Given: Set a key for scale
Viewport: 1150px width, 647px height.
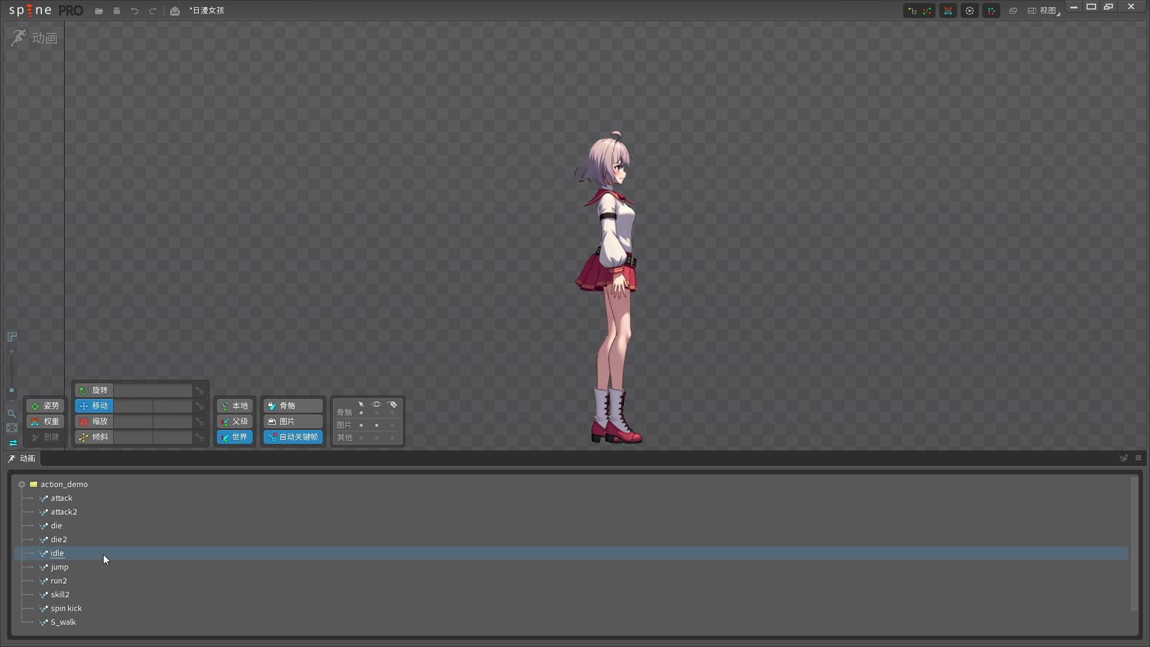Looking at the screenshot, I should tap(199, 422).
